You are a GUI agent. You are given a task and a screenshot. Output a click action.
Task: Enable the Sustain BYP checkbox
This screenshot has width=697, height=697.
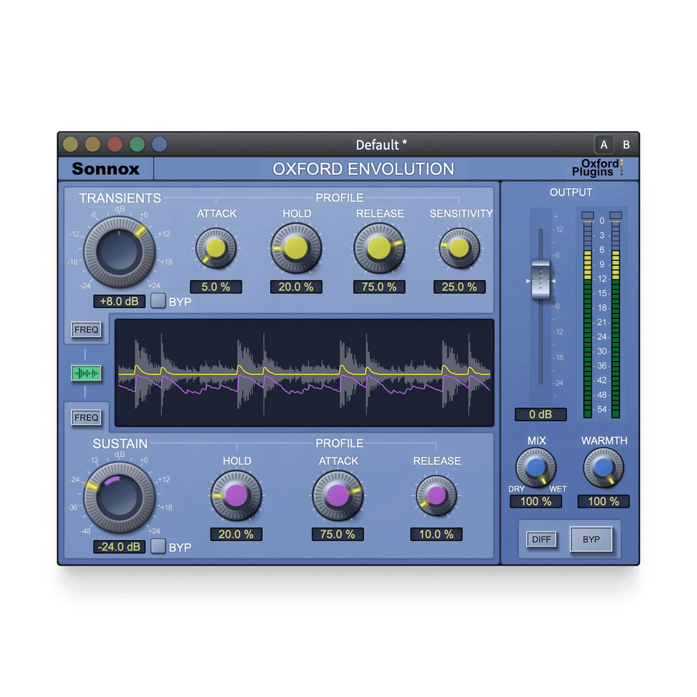(x=158, y=547)
